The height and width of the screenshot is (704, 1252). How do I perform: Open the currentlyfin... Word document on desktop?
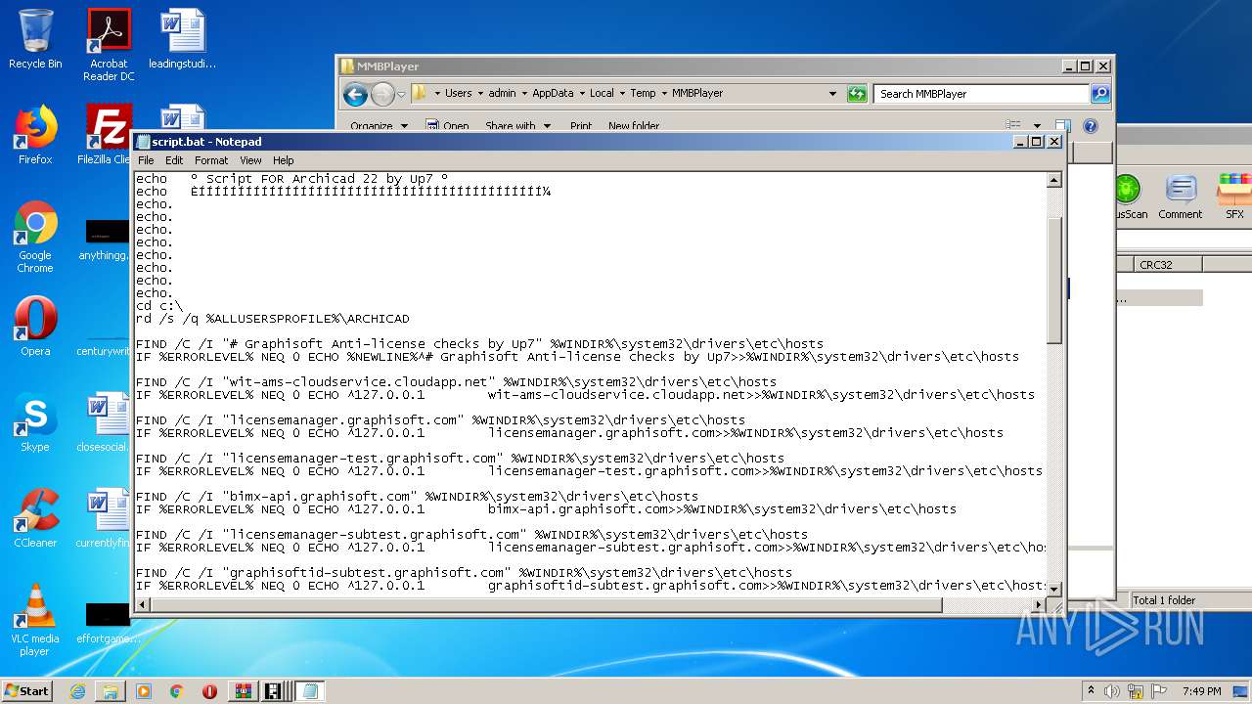(x=104, y=518)
